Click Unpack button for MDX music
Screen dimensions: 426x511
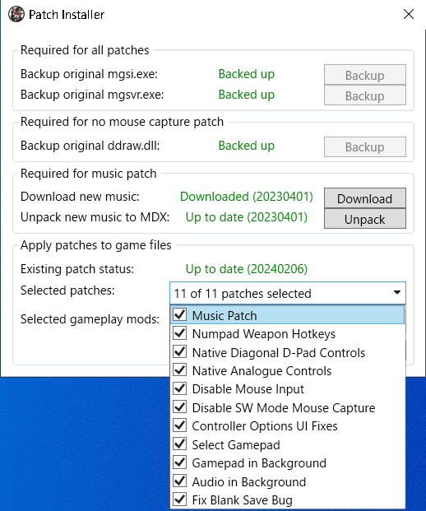[x=365, y=219]
